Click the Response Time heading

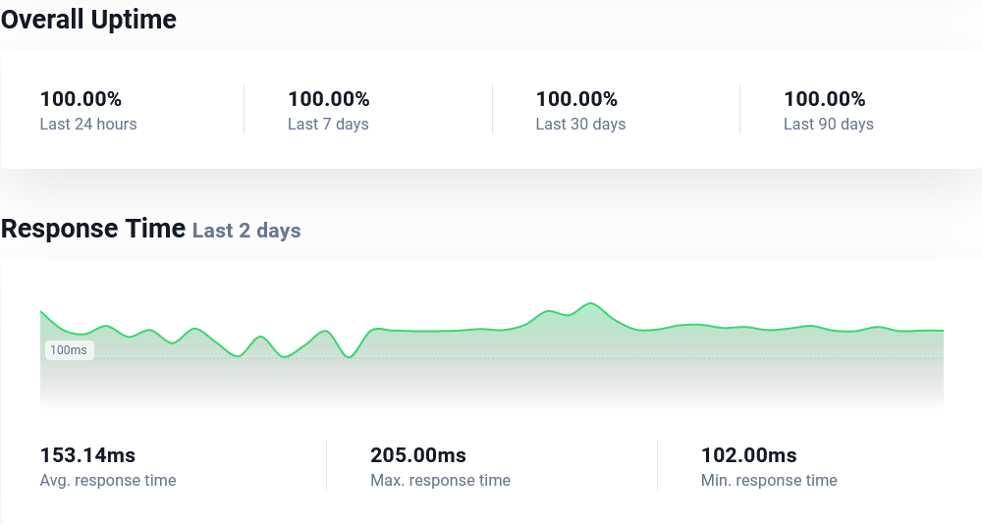[x=93, y=229]
